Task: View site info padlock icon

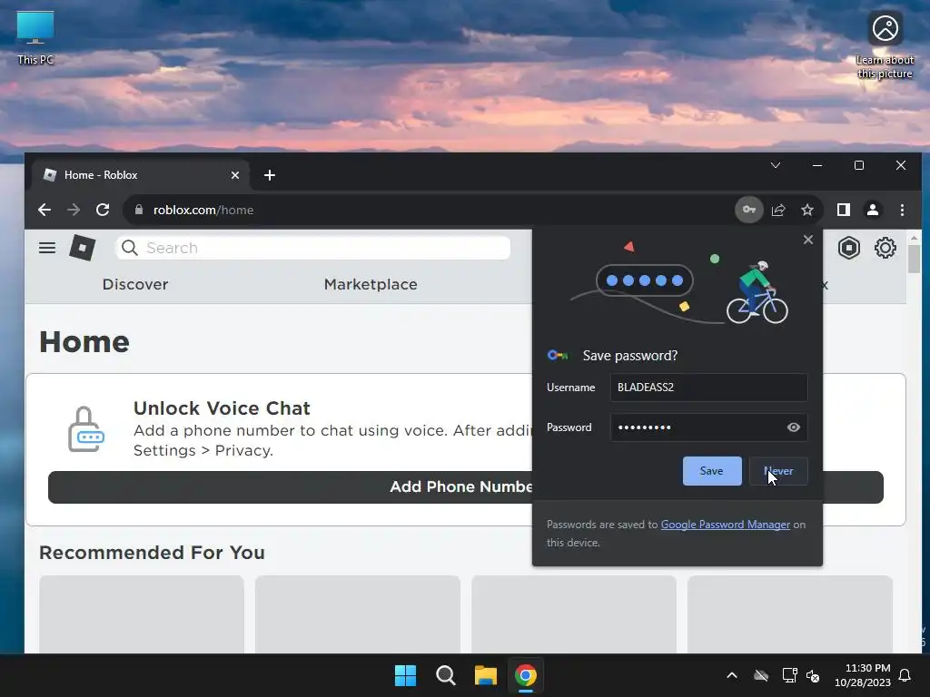Action: click(139, 210)
